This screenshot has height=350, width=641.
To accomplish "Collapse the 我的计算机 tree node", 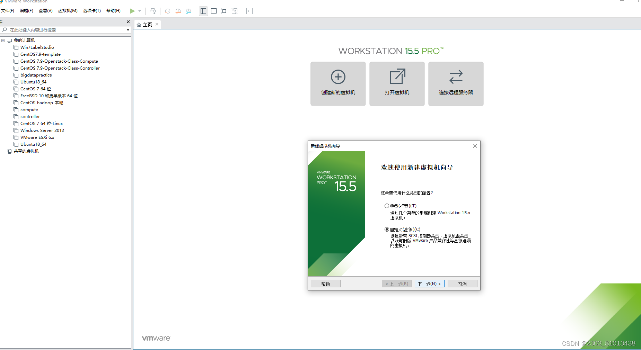I will [x=3, y=41].
